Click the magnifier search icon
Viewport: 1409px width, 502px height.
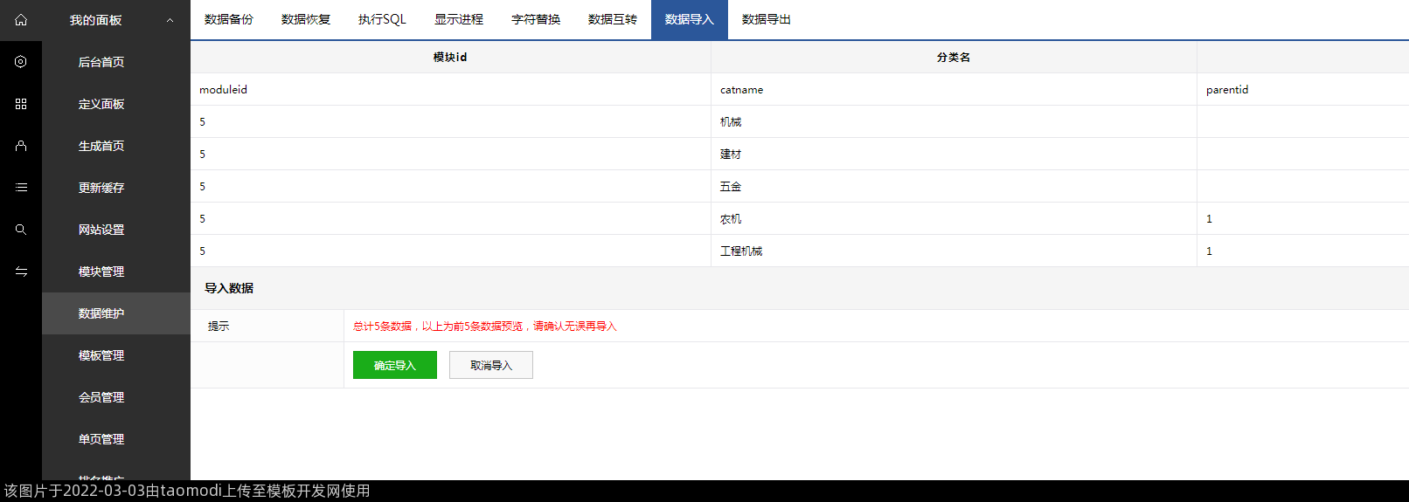21,230
